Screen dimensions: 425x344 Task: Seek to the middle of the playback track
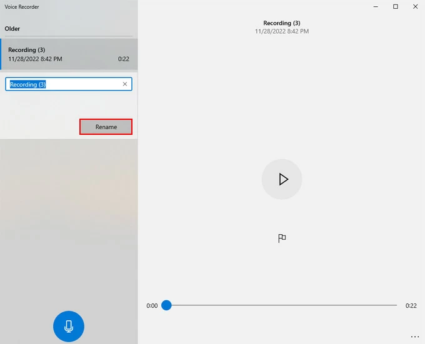pyautogui.click(x=281, y=305)
